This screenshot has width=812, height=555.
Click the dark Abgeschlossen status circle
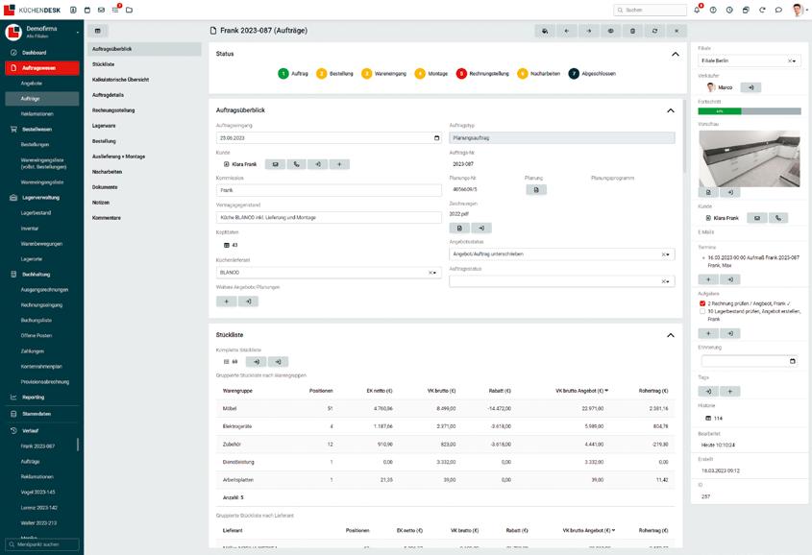574,73
